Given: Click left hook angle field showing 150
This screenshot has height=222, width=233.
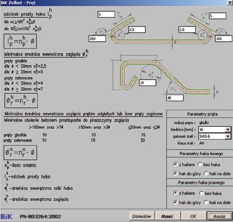Looking at the screenshot, I should point(97,39).
